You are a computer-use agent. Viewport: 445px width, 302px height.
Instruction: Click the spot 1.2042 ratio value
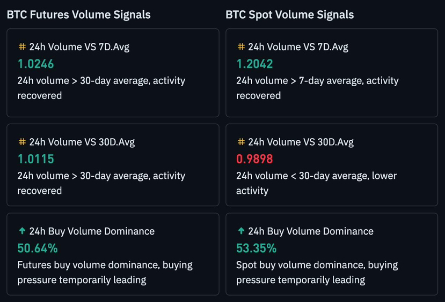[x=254, y=64]
